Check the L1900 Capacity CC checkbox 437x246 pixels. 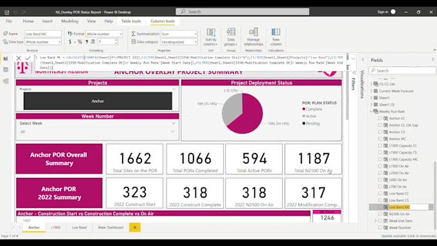pyautogui.click(x=380, y=145)
